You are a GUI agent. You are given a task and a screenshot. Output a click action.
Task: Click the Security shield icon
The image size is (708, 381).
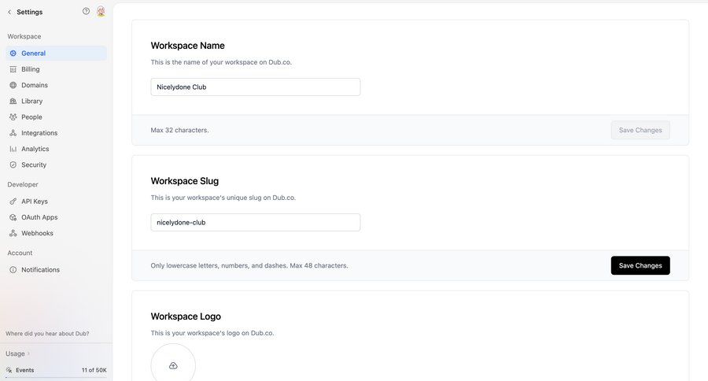[x=13, y=165]
